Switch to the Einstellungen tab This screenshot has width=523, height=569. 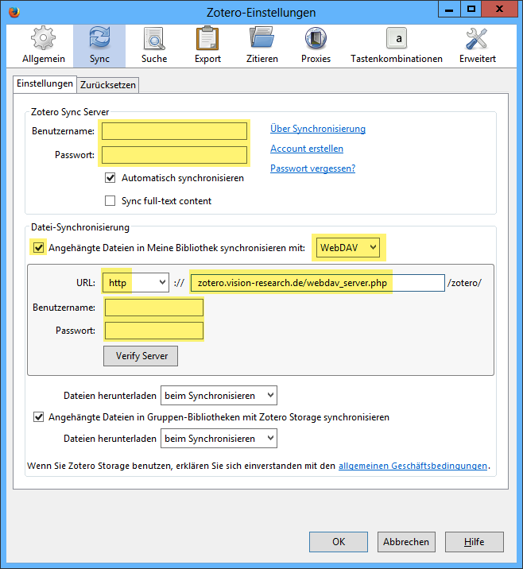click(x=45, y=83)
